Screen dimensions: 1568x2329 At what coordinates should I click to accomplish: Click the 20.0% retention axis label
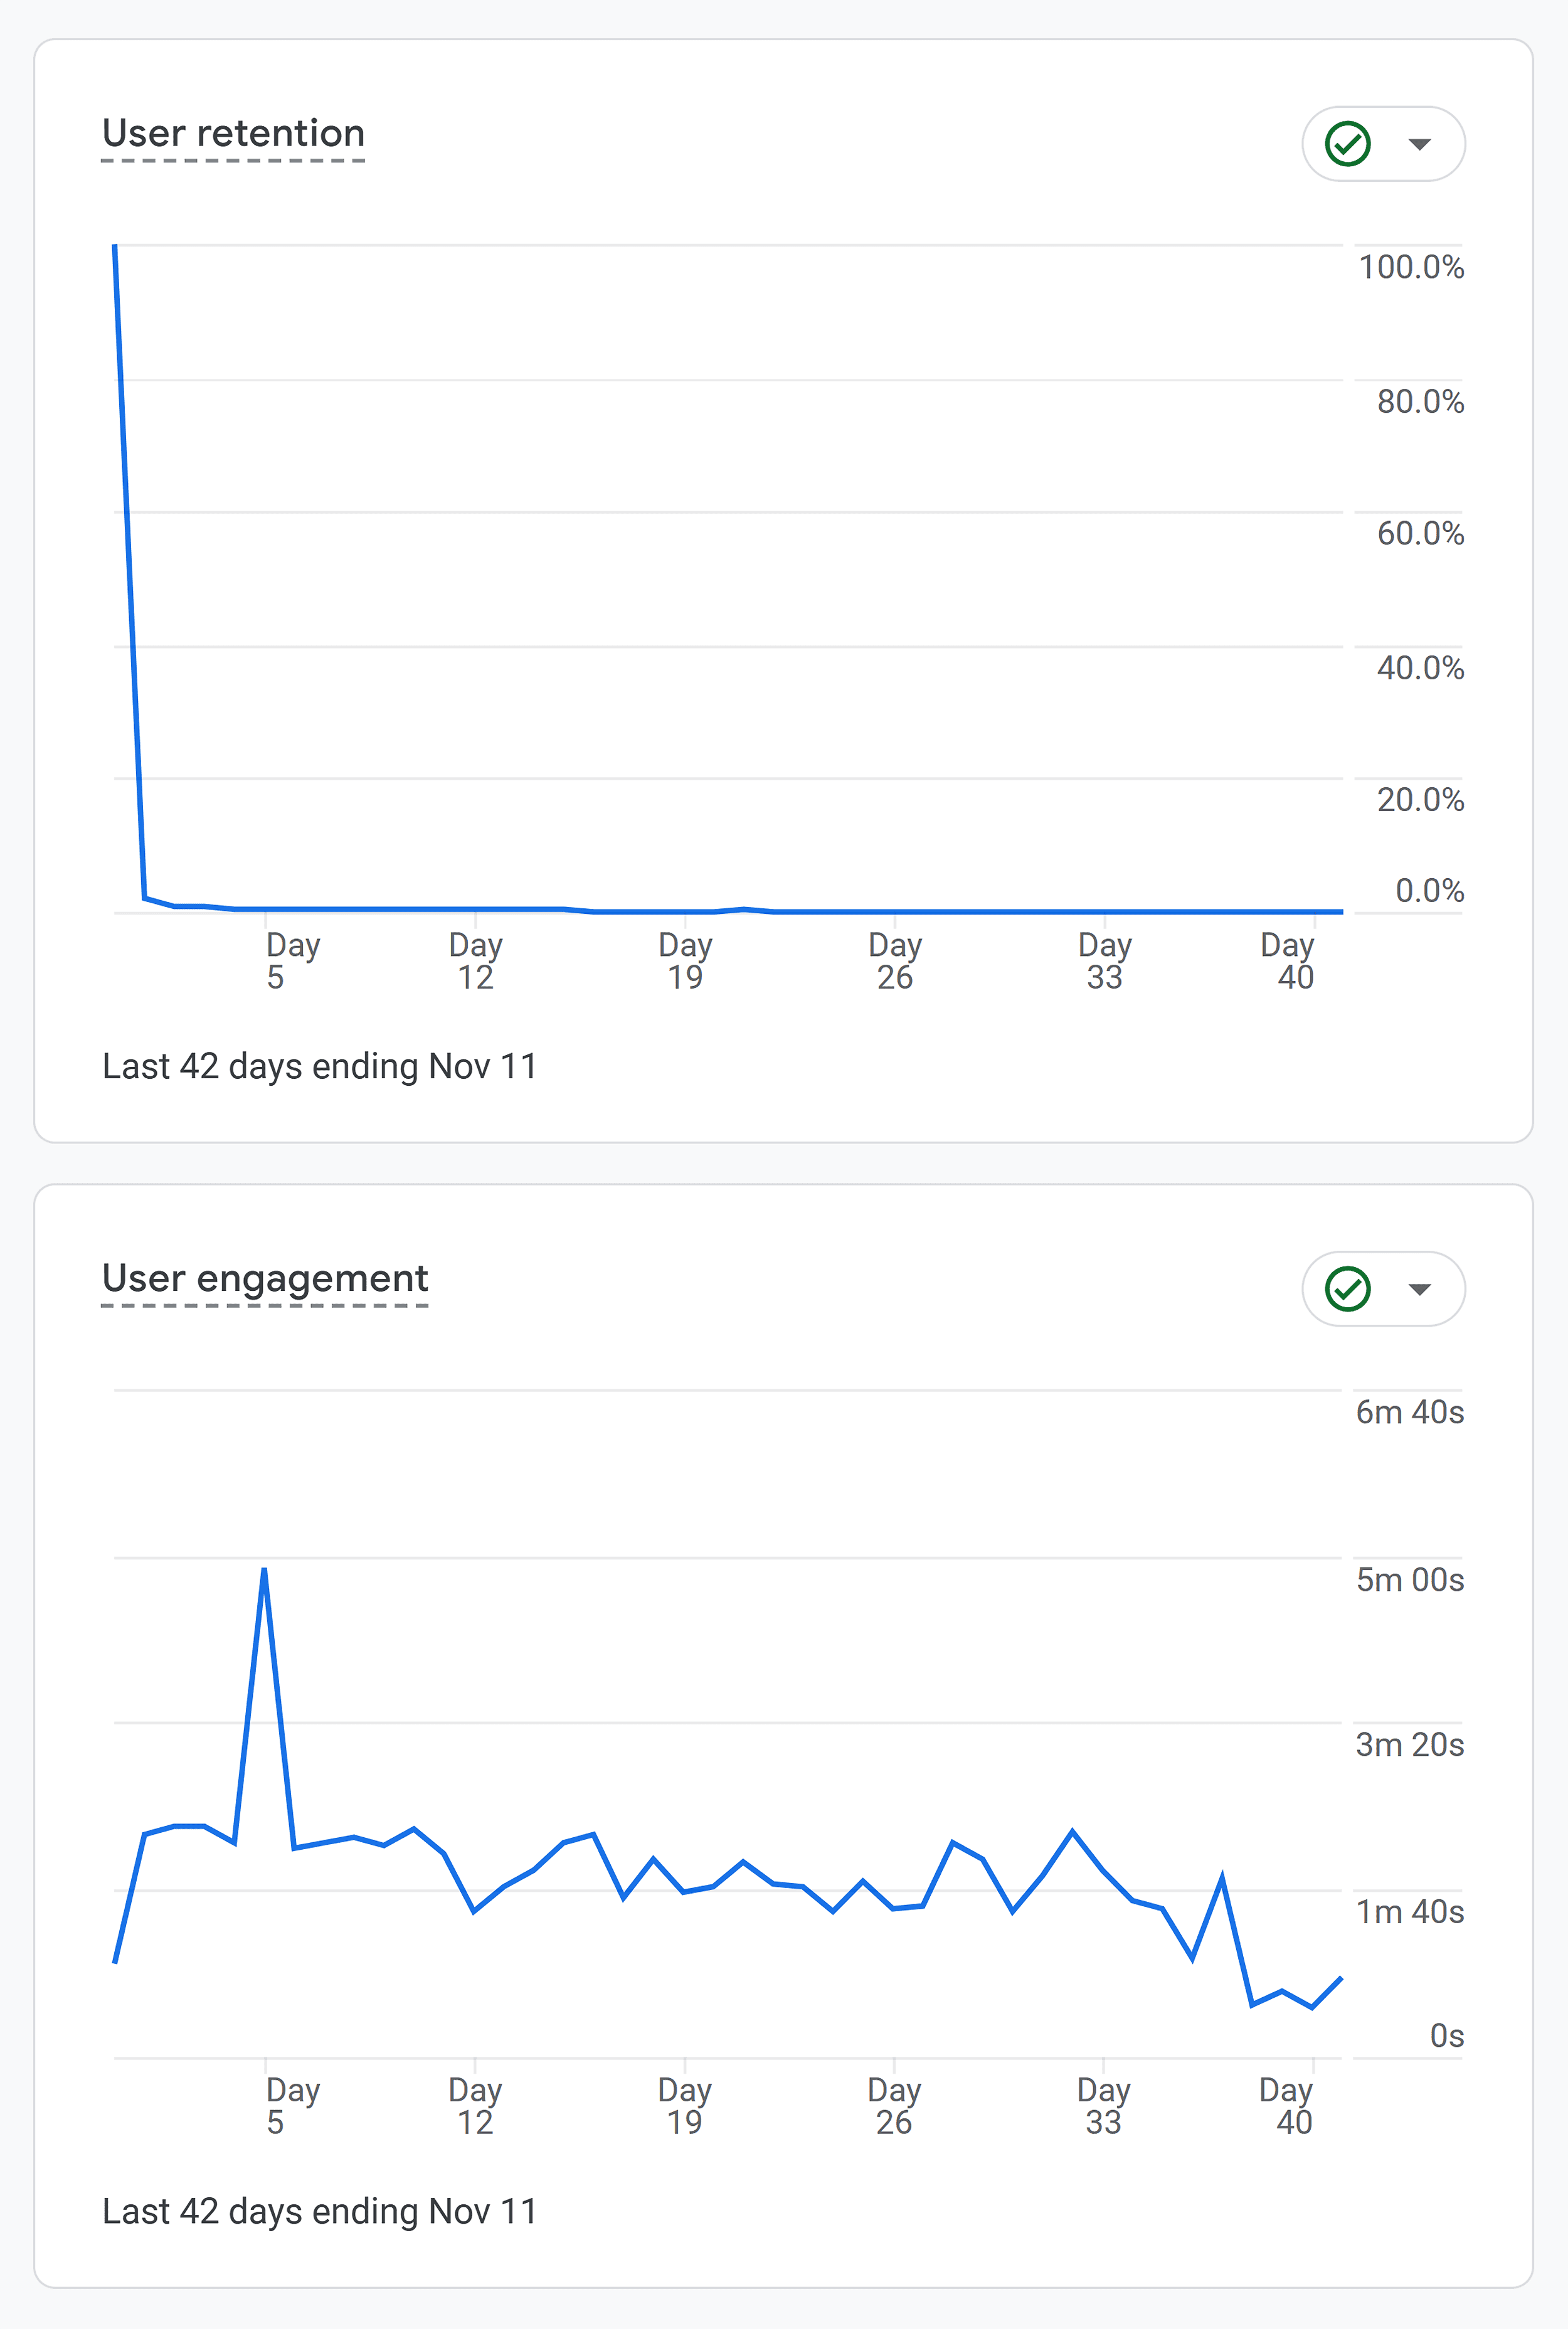click(x=1420, y=800)
